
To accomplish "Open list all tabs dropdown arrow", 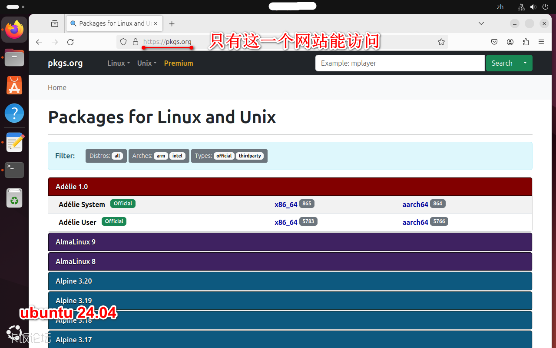I will pos(481,23).
